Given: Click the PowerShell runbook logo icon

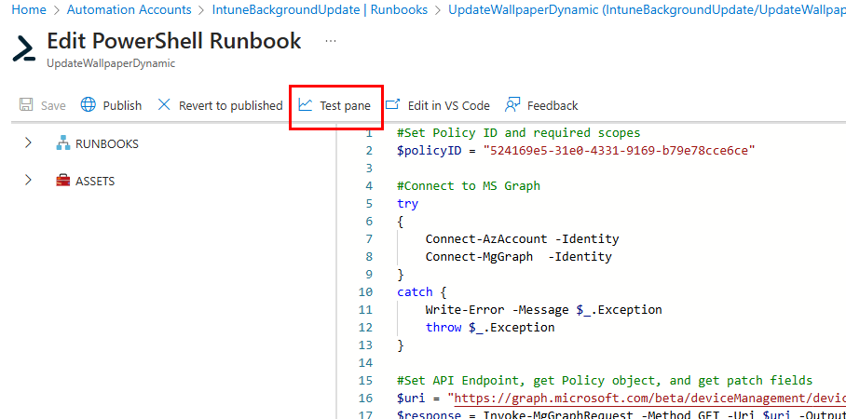Looking at the screenshot, I should click(x=24, y=48).
